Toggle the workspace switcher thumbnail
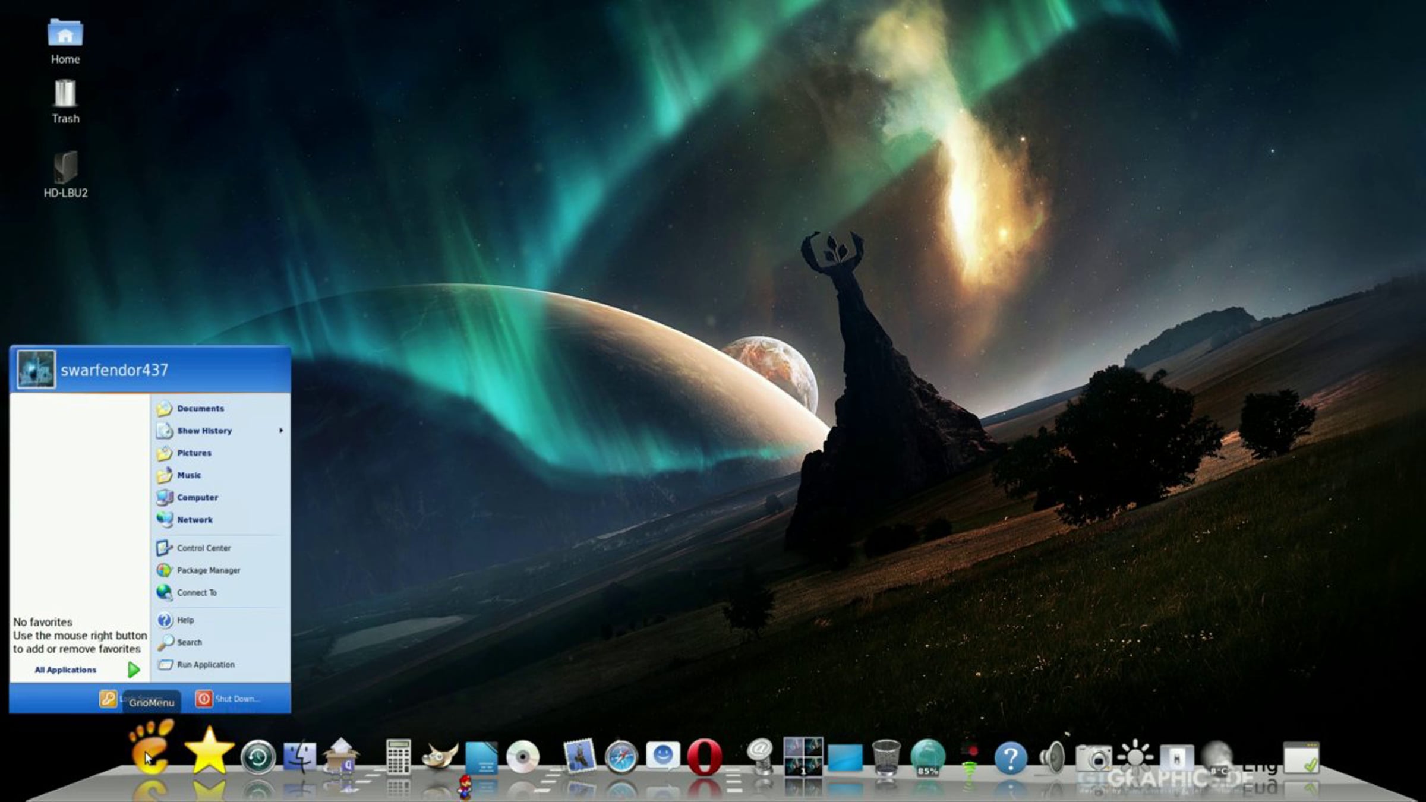 point(803,756)
